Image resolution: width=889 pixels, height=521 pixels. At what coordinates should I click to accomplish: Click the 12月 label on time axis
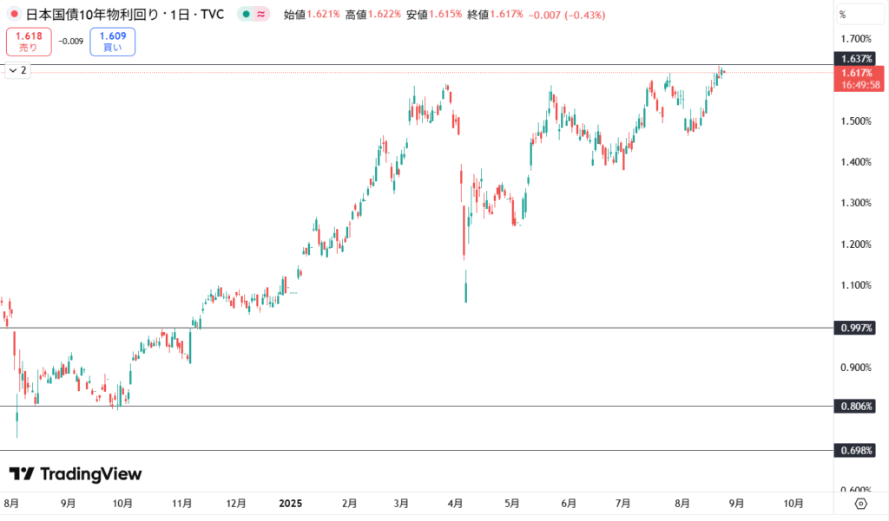(236, 504)
